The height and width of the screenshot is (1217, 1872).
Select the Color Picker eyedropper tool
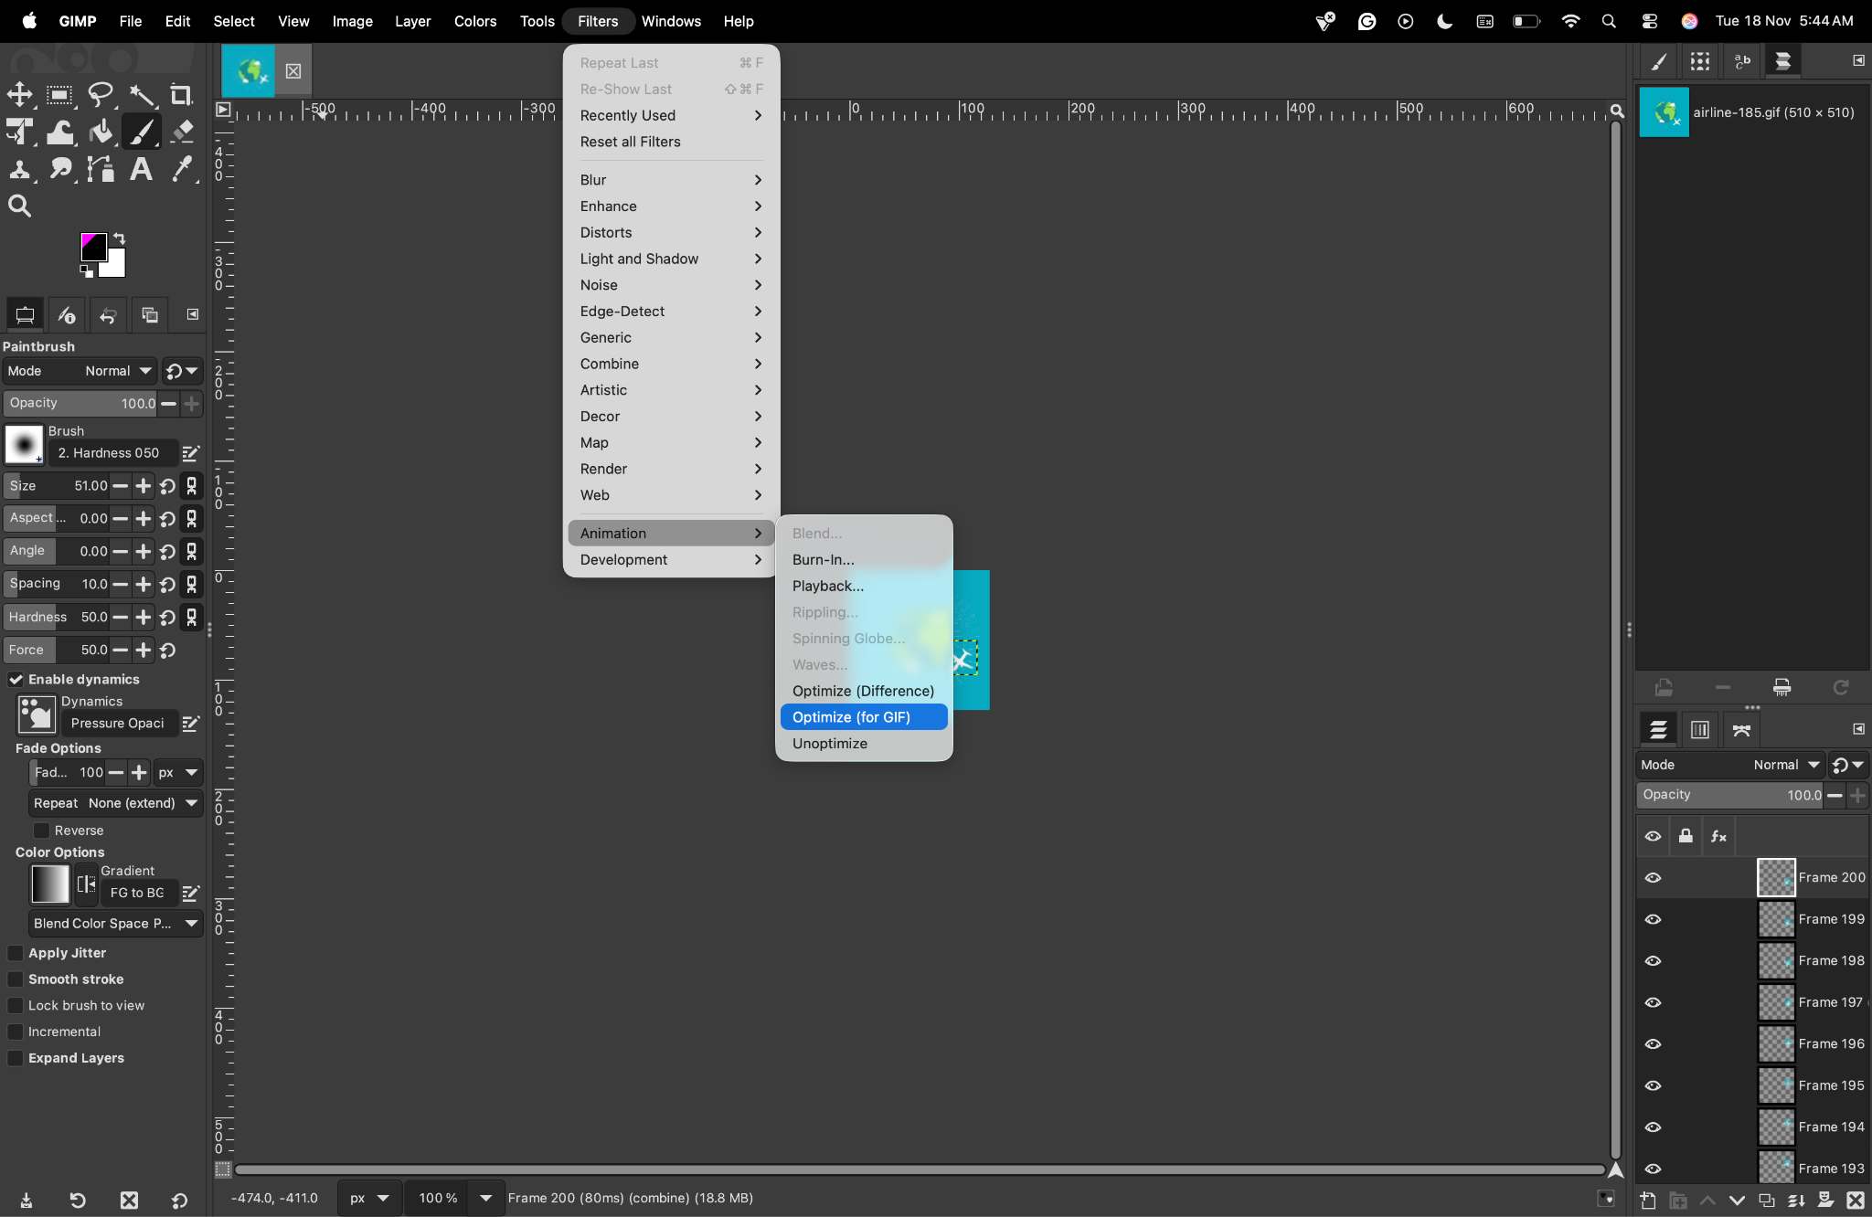coord(182,169)
